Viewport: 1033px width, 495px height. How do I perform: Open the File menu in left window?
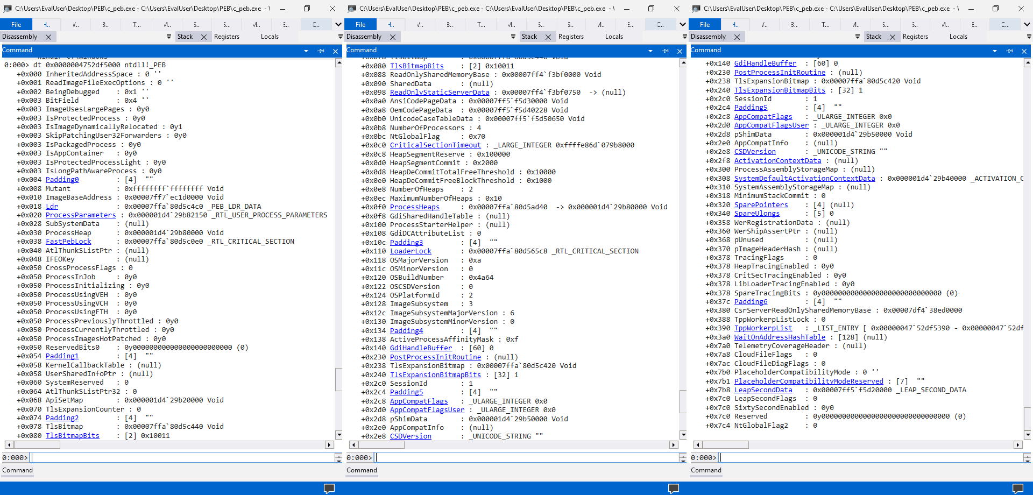pyautogui.click(x=16, y=25)
